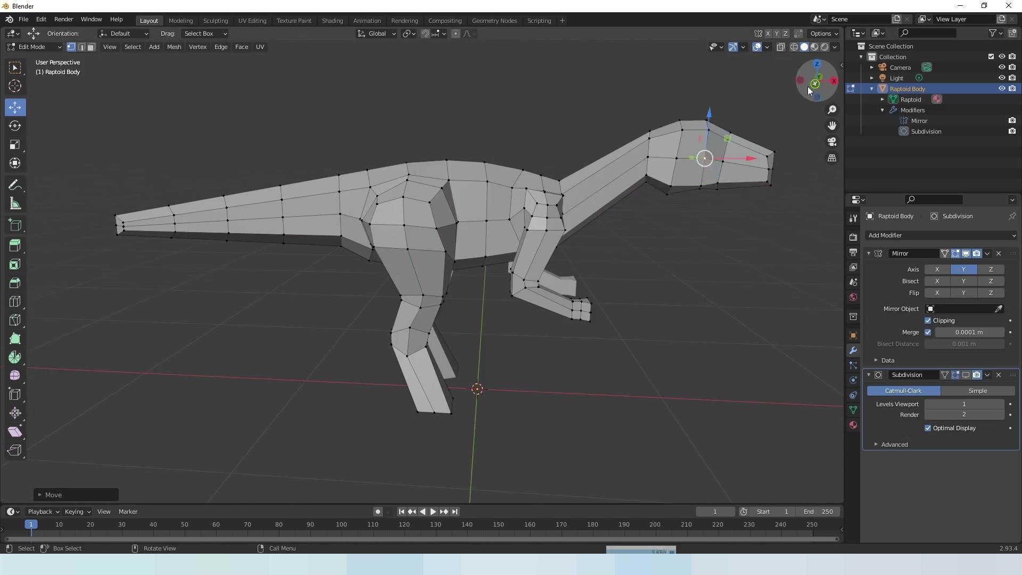Set subdivision type to Simple
1022x575 pixels.
click(977, 391)
